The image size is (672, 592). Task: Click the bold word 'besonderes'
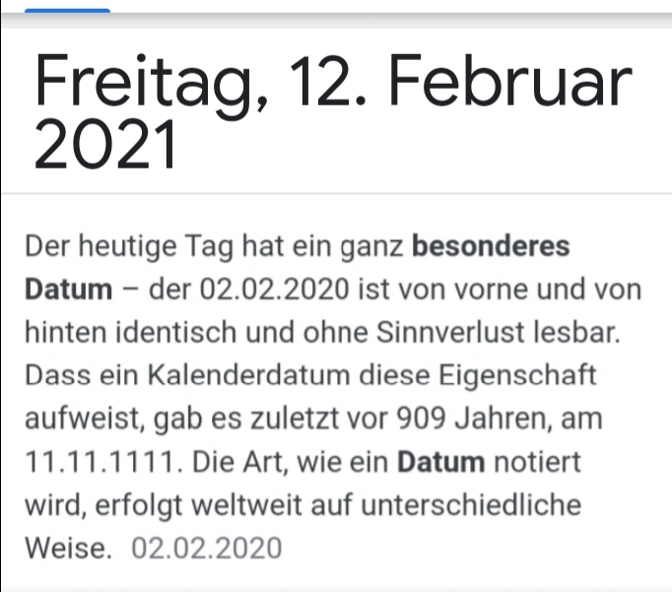pos(491,246)
